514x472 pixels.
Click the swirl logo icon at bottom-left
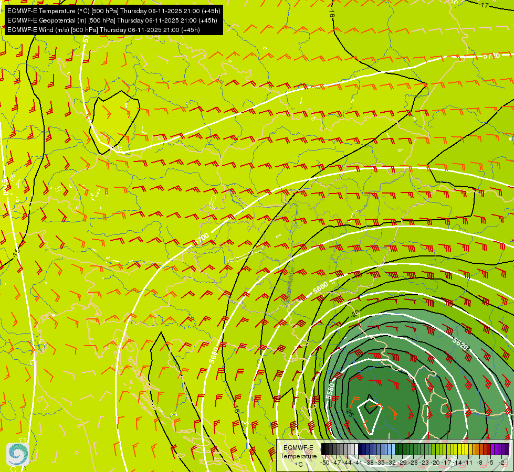tap(18, 454)
